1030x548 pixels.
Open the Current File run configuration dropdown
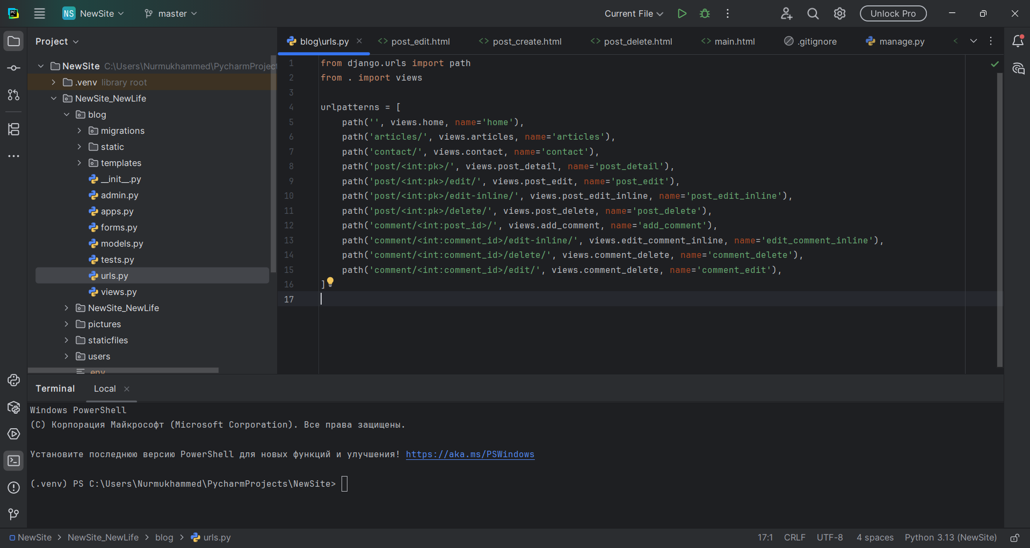634,13
